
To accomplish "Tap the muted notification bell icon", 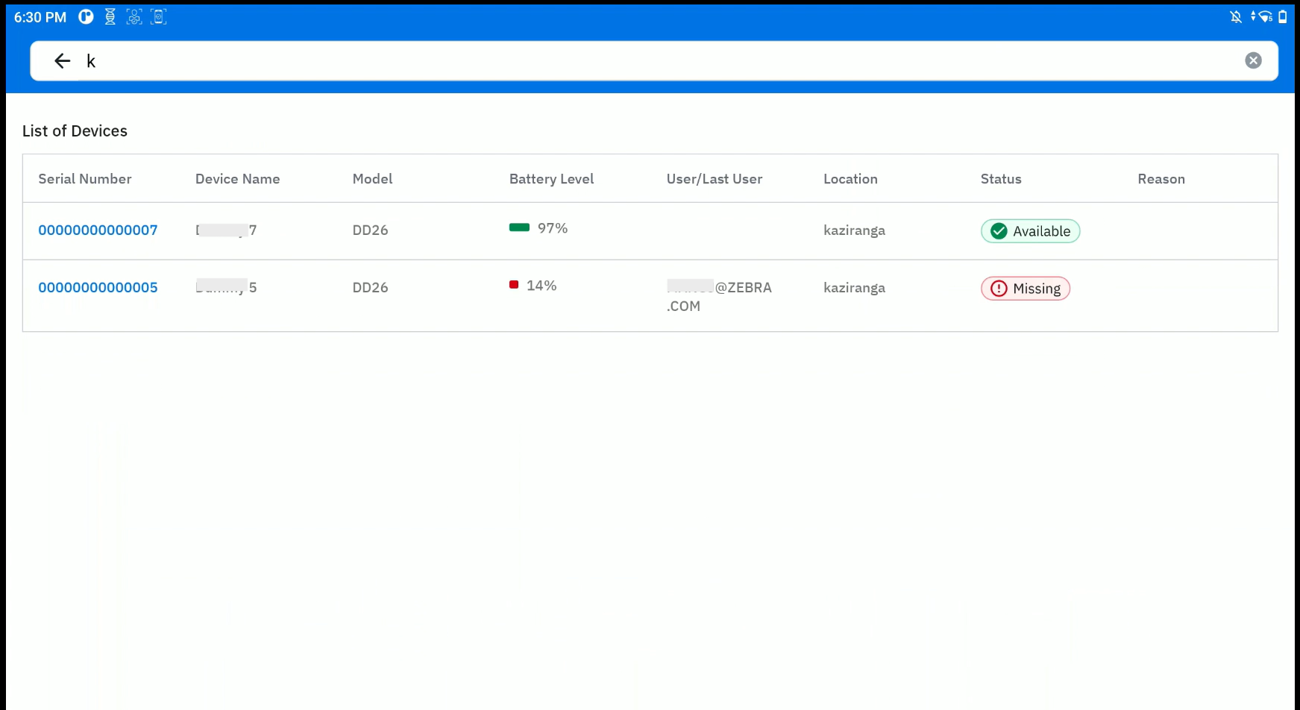I will (x=1236, y=17).
